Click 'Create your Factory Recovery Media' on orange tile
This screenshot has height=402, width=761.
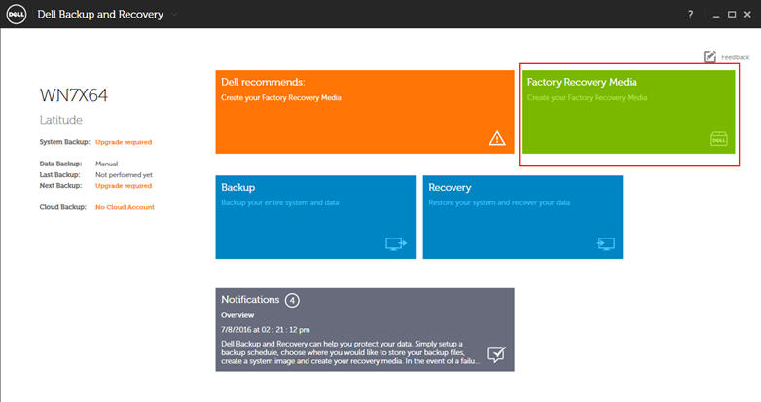click(281, 97)
